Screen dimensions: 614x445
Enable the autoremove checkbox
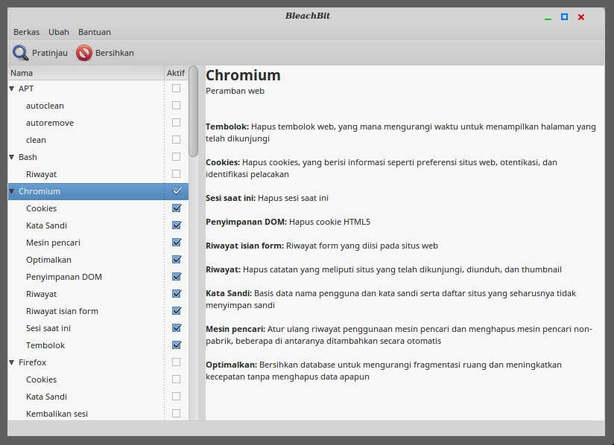(176, 122)
